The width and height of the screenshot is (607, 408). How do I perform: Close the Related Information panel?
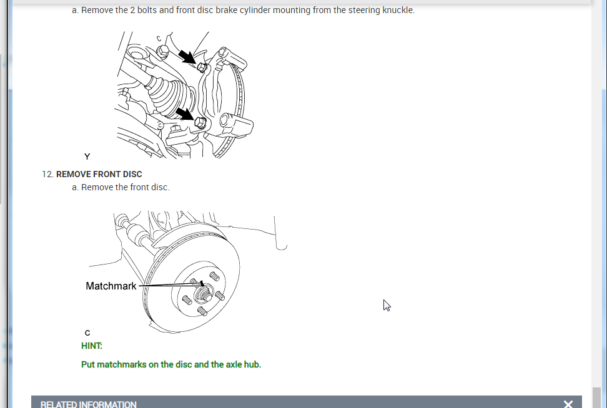pyautogui.click(x=568, y=404)
